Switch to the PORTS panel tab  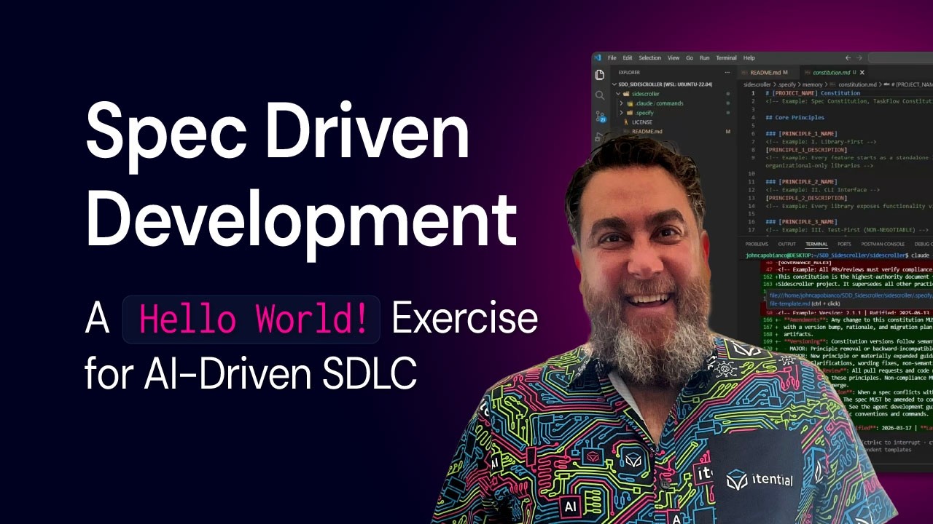[844, 245]
